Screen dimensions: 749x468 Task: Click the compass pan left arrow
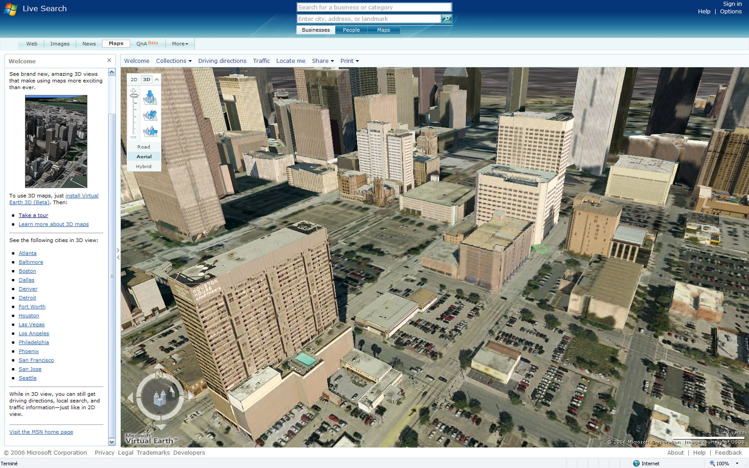pyautogui.click(x=131, y=398)
